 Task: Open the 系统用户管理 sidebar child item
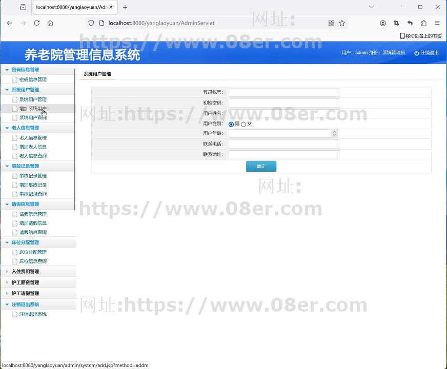pyautogui.click(x=33, y=99)
